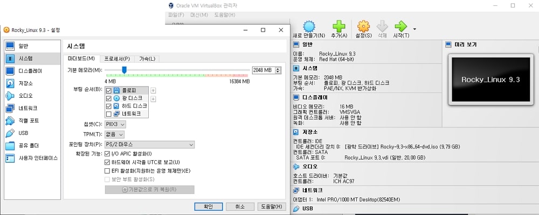Close the Rocky_Linux 9.3 settings dialog

tap(281, 30)
